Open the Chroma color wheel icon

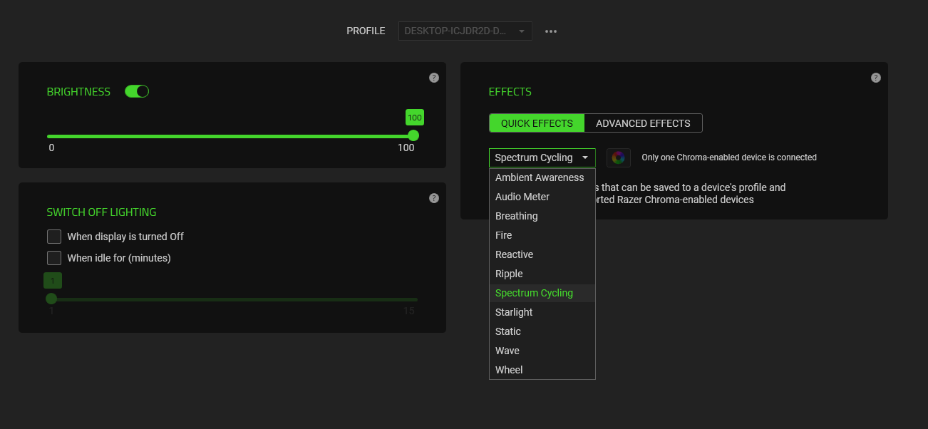click(618, 157)
